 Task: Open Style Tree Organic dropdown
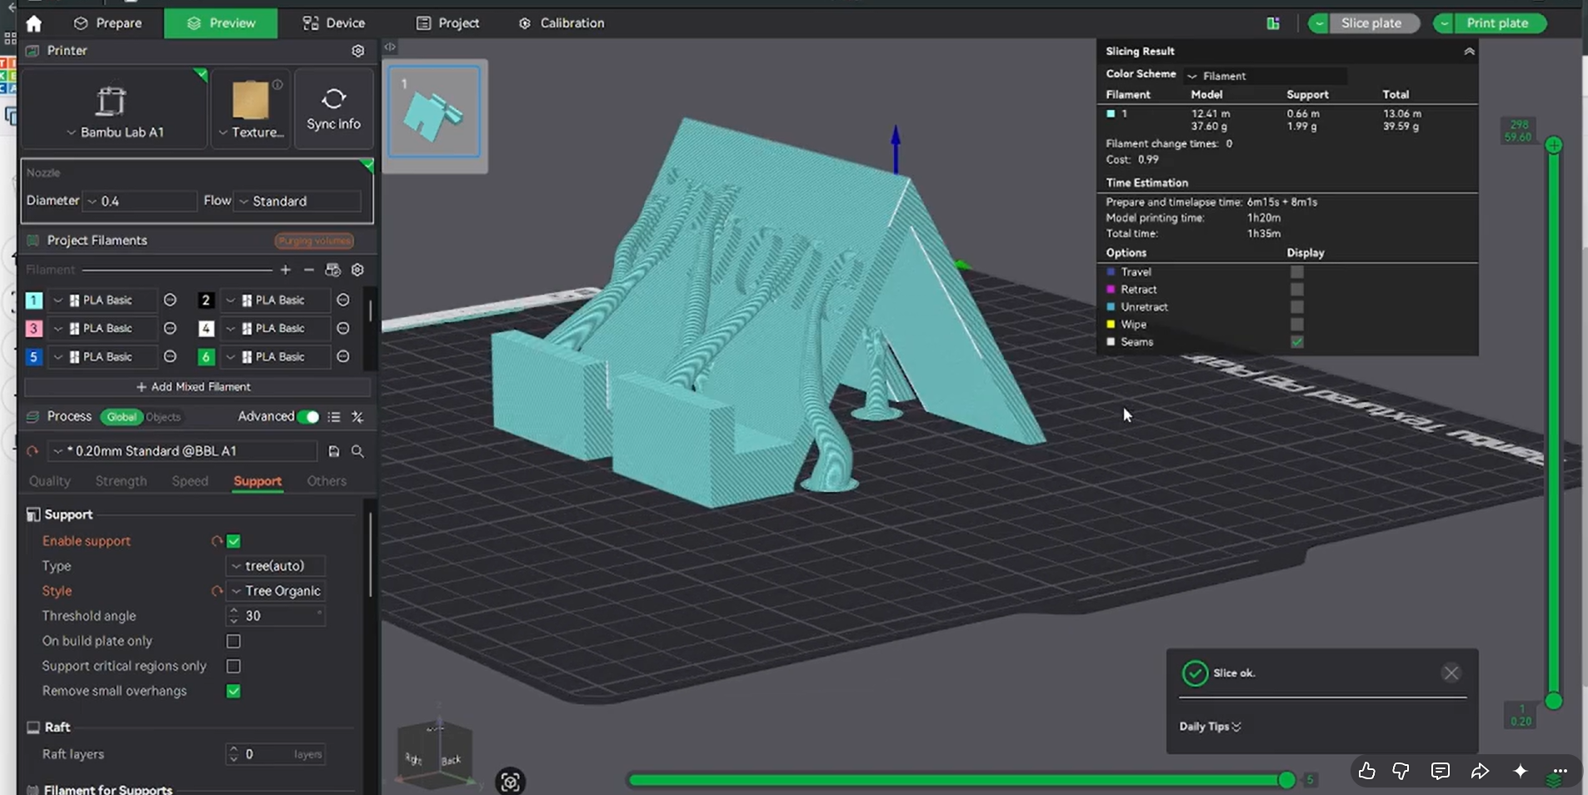(x=275, y=591)
